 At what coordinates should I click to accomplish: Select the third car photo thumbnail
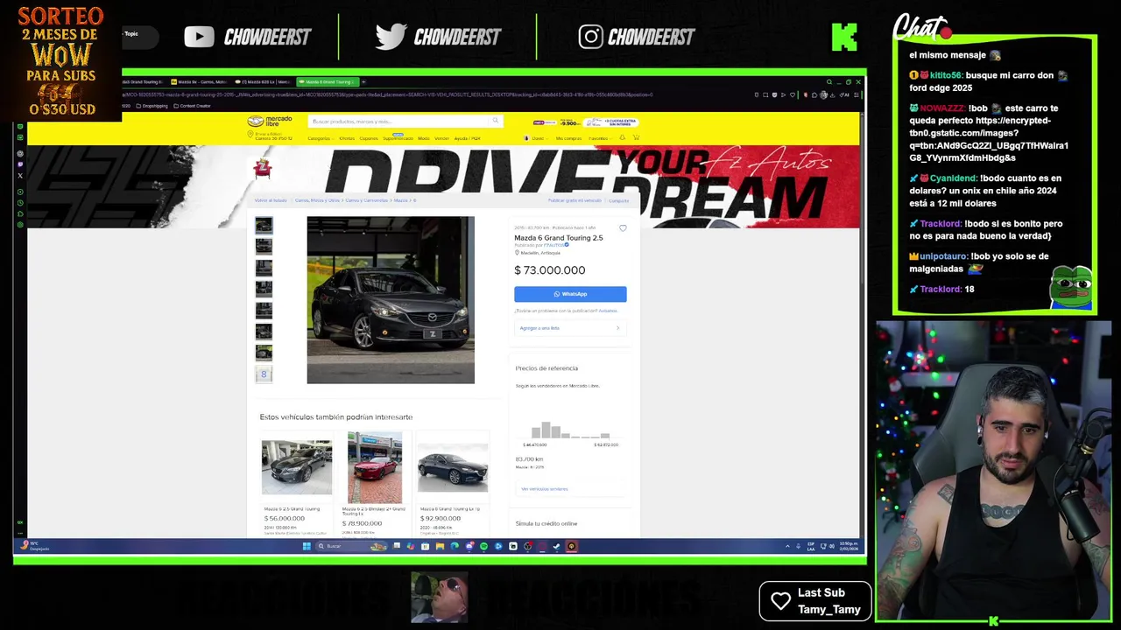pyautogui.click(x=264, y=268)
